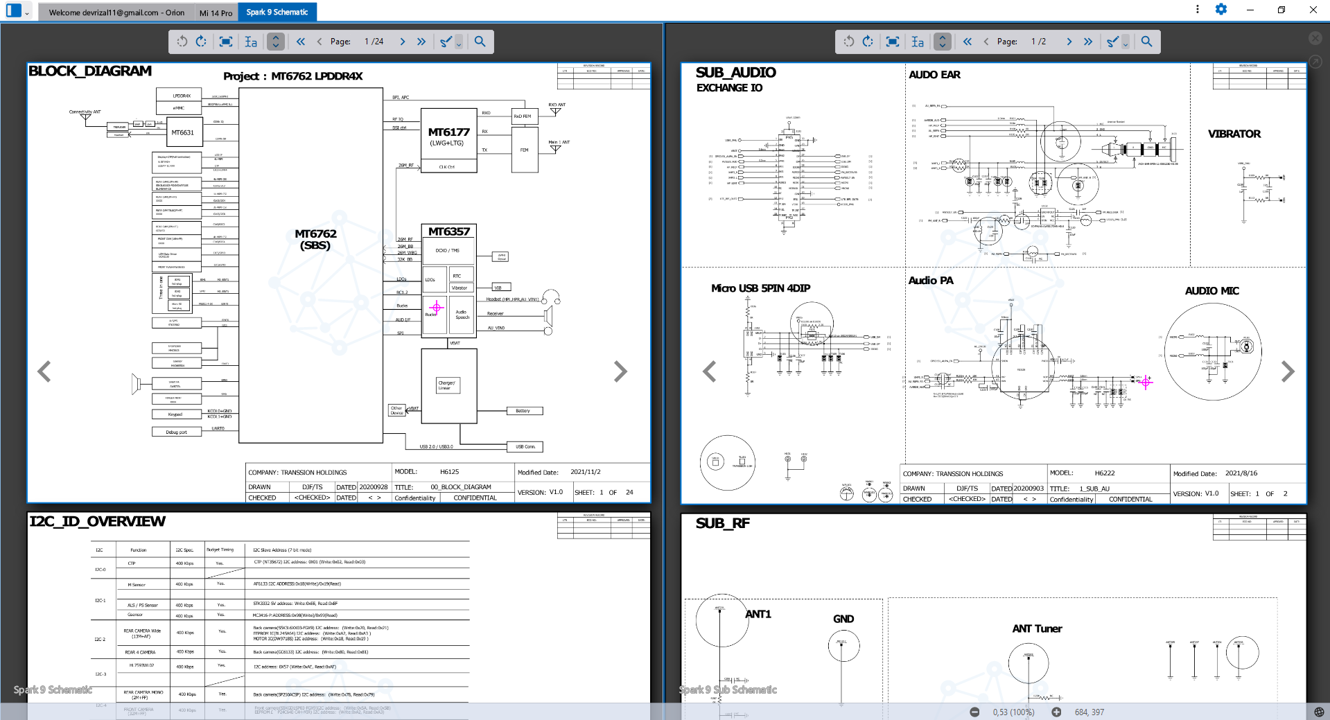Click the AUDO EAR section label
The width and height of the screenshot is (1330, 720).
(x=934, y=75)
